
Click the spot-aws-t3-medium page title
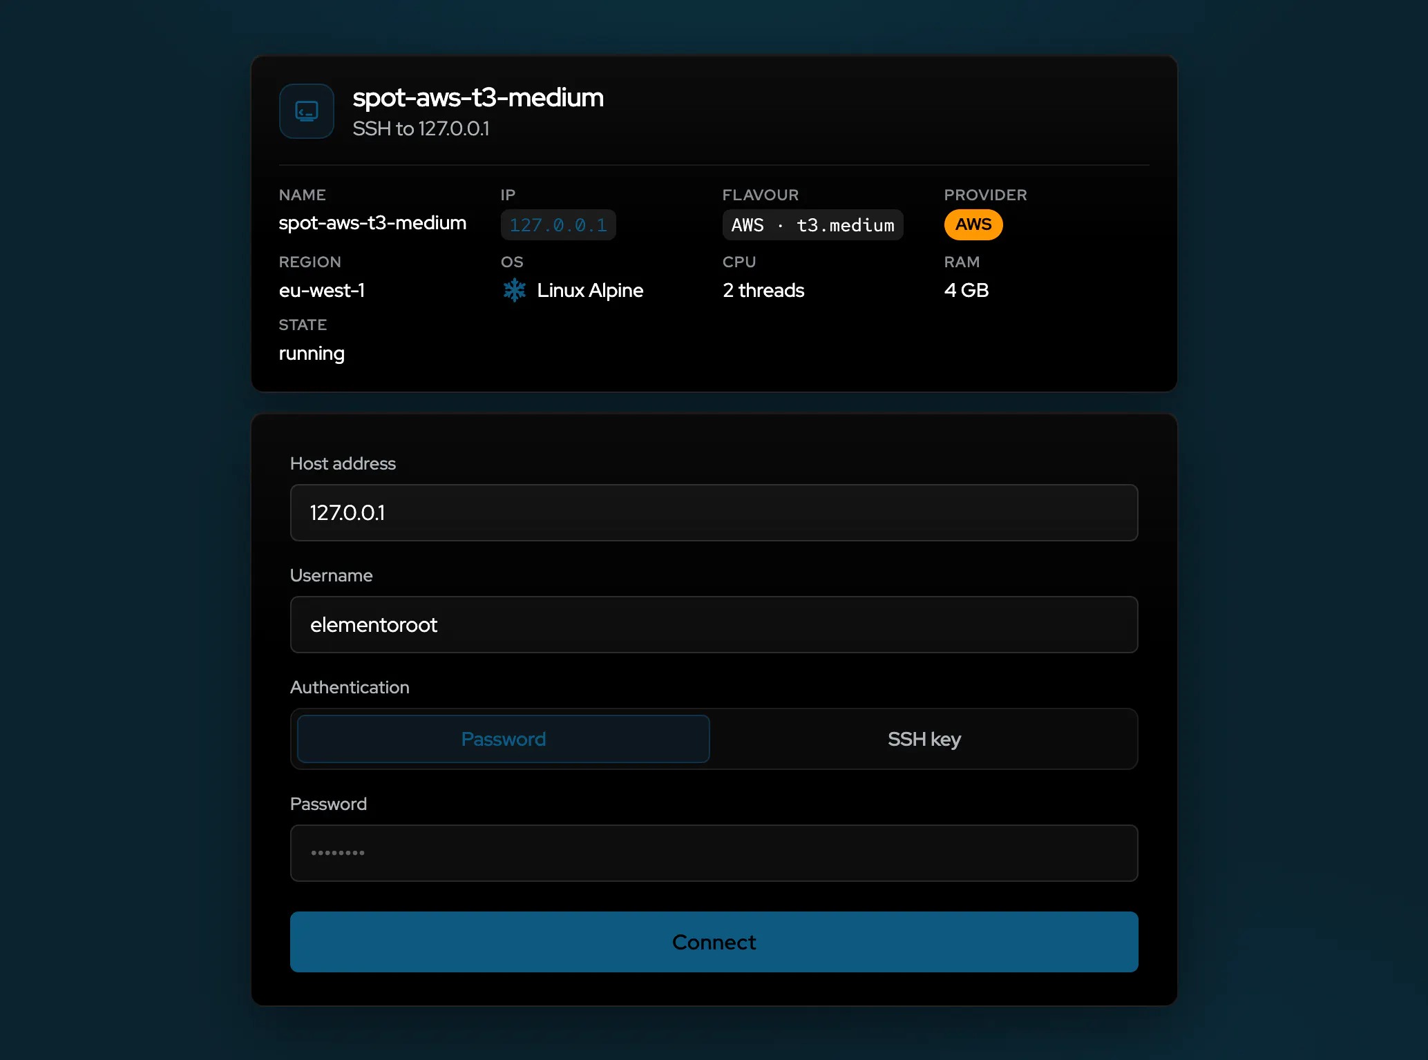[x=478, y=98]
